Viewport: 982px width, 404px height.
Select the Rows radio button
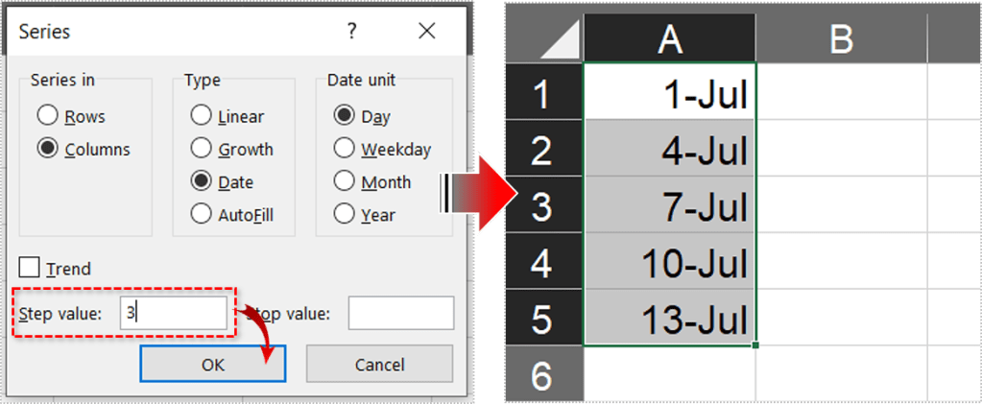tap(48, 117)
